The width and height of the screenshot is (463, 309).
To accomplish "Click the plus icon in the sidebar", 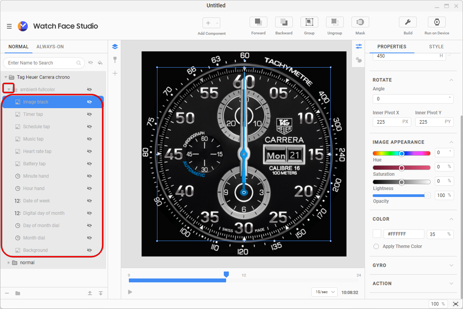I will pyautogui.click(x=115, y=73).
